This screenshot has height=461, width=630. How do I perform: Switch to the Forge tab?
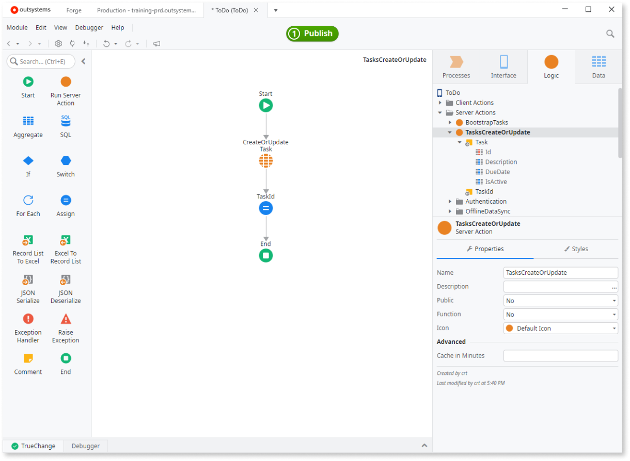pos(73,9)
